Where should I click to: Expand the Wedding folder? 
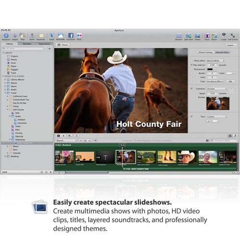pyautogui.click(x=5, y=156)
